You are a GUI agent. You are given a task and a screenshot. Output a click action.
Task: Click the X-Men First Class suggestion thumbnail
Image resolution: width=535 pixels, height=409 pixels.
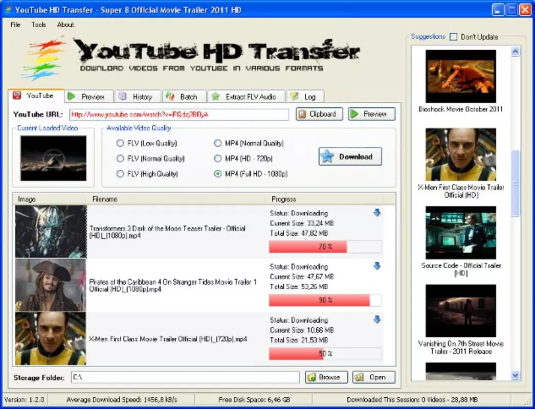point(461,154)
